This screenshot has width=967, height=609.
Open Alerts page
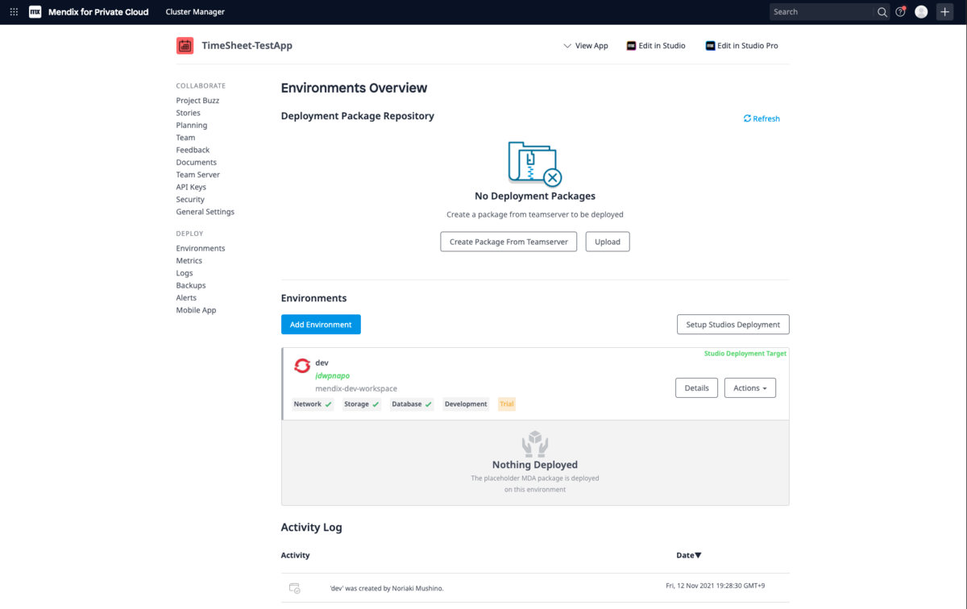coord(186,298)
